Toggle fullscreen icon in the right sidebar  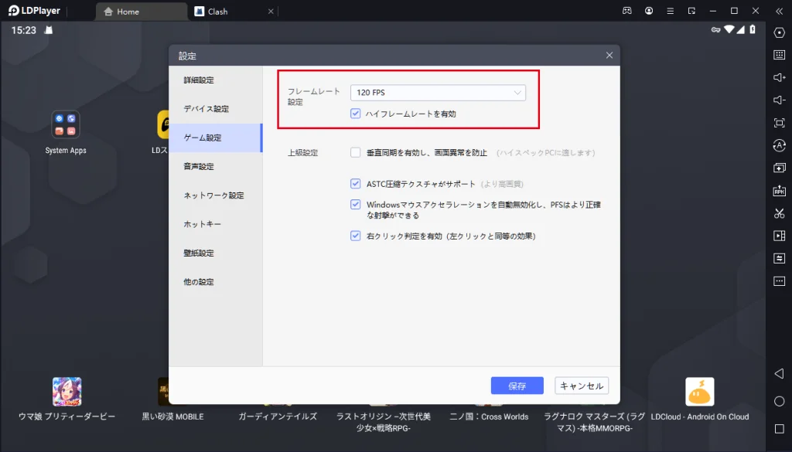point(780,123)
